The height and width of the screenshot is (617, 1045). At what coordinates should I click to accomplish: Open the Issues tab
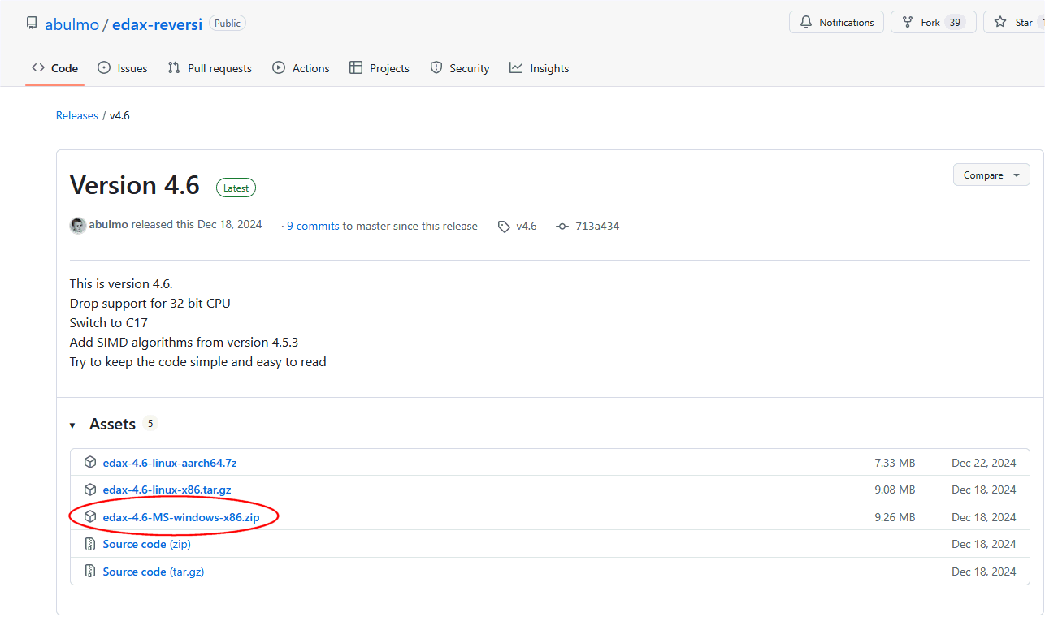pyautogui.click(x=123, y=68)
